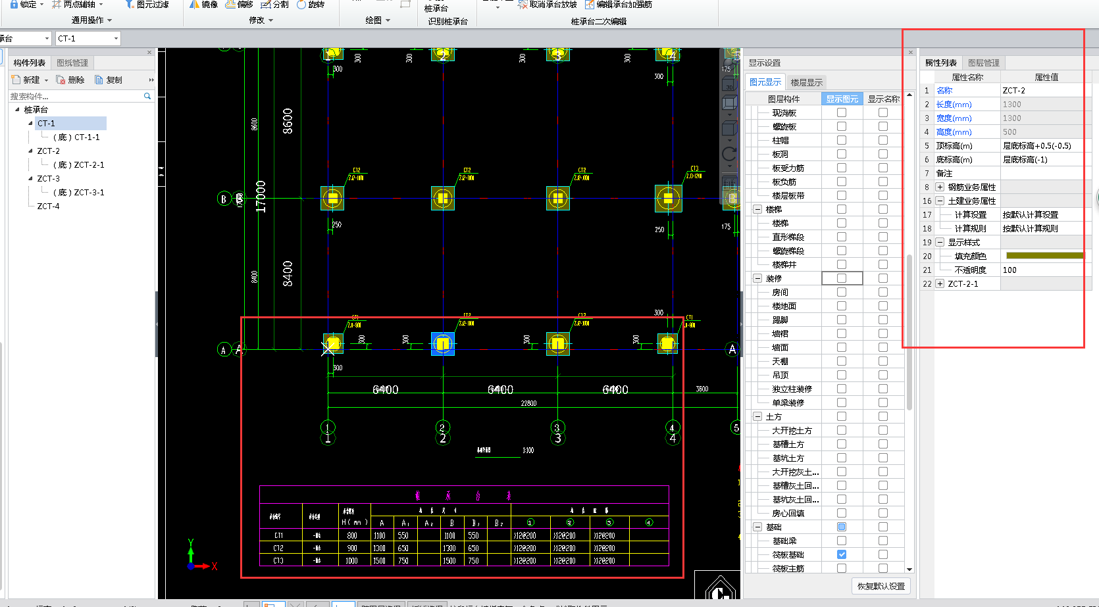Switch to 图元显示 tab
1099x607 pixels.
pos(765,82)
